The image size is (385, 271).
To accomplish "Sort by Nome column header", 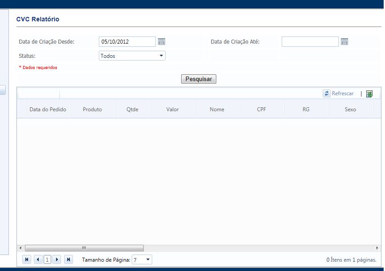I will click(x=217, y=109).
